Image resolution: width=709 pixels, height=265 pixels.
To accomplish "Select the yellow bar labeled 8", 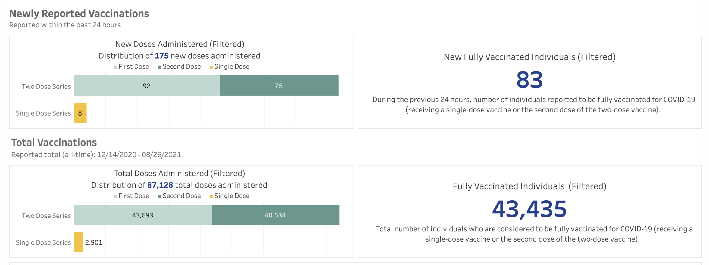I will click(x=80, y=113).
